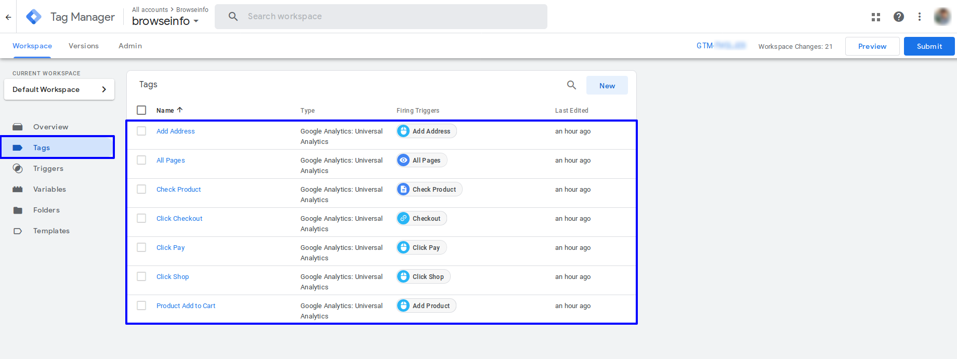
Task: Click the Click Shop trigger icon
Action: (x=403, y=276)
